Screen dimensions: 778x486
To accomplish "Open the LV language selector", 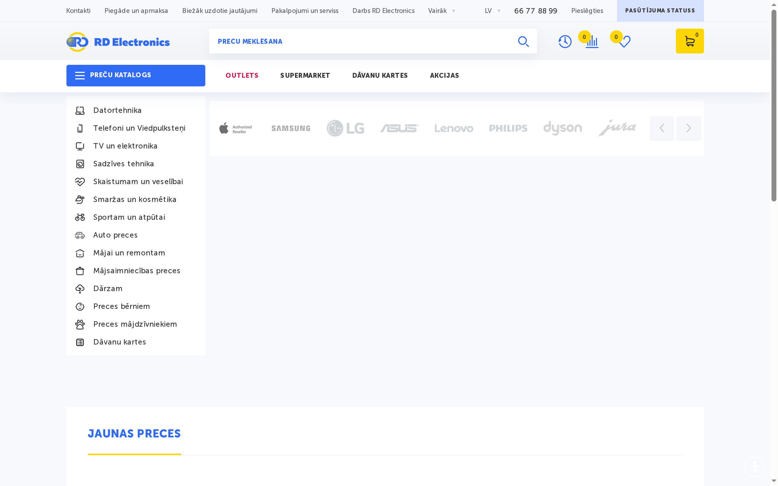I will tap(491, 11).
